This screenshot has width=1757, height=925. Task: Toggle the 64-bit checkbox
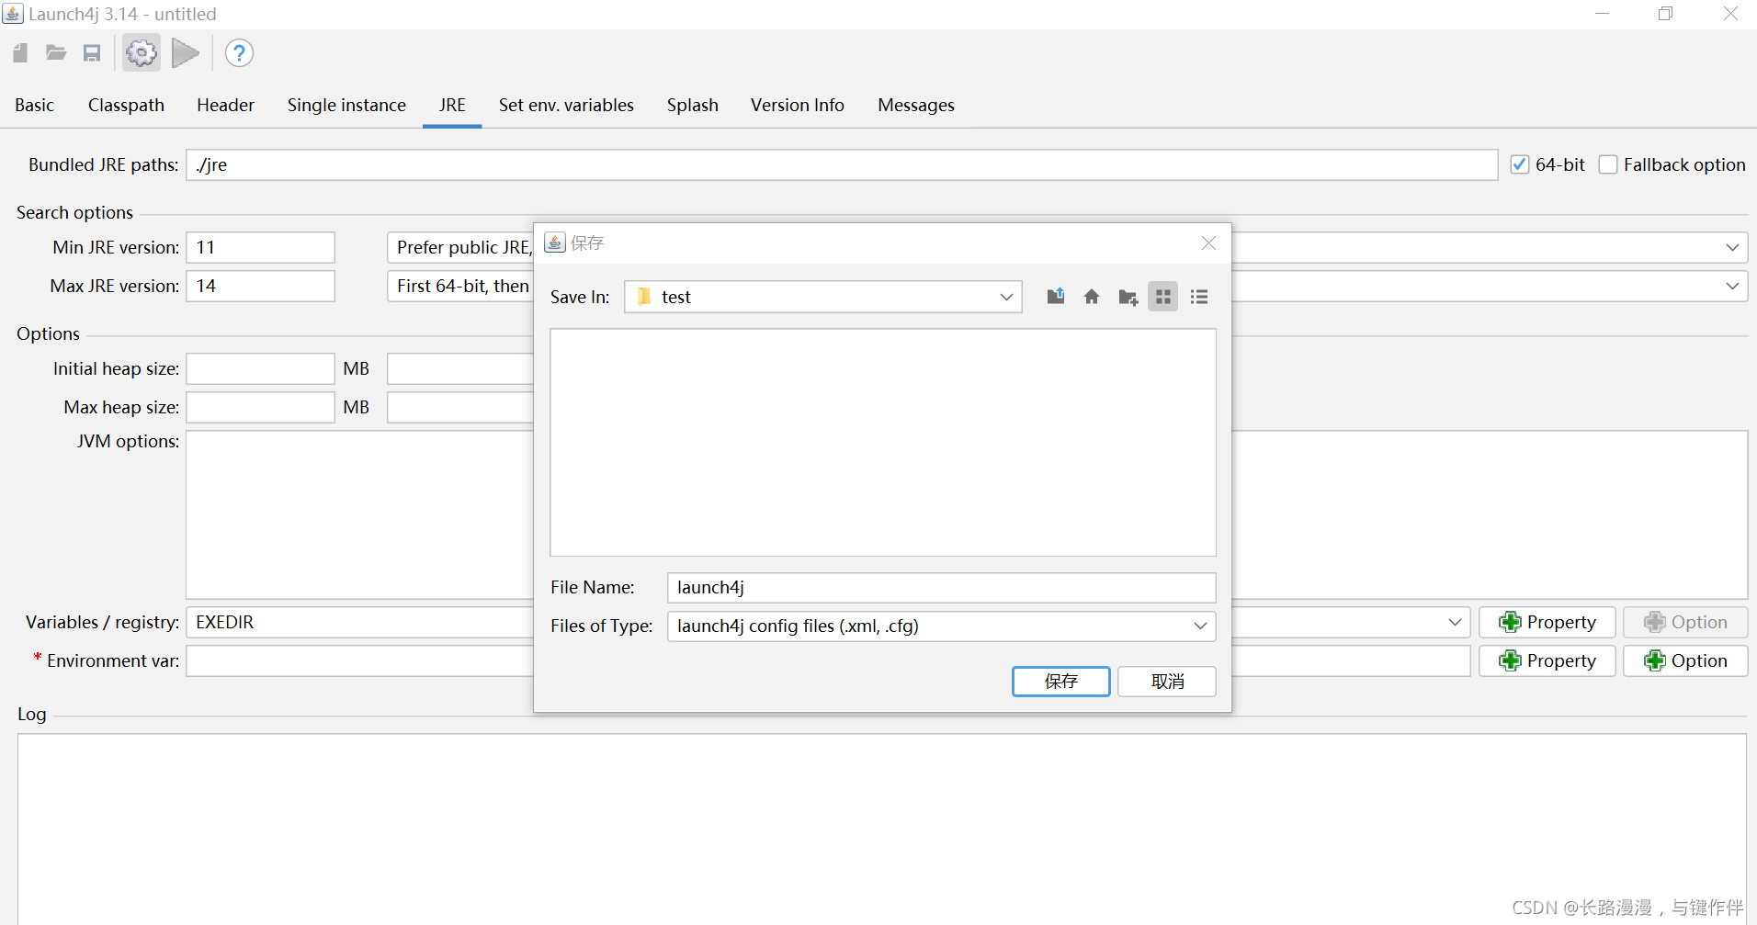1520,164
